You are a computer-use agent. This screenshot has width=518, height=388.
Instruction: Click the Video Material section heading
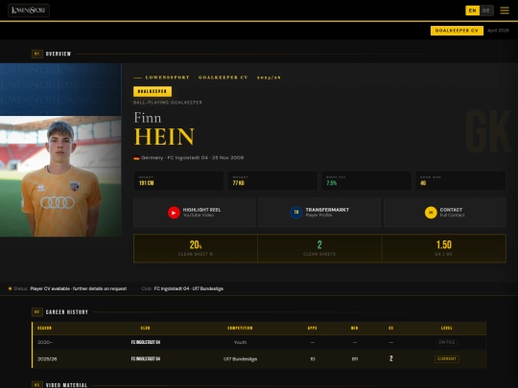pos(66,385)
